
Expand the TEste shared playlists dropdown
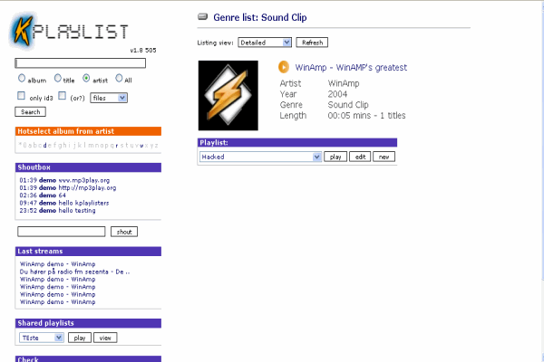[41, 338]
